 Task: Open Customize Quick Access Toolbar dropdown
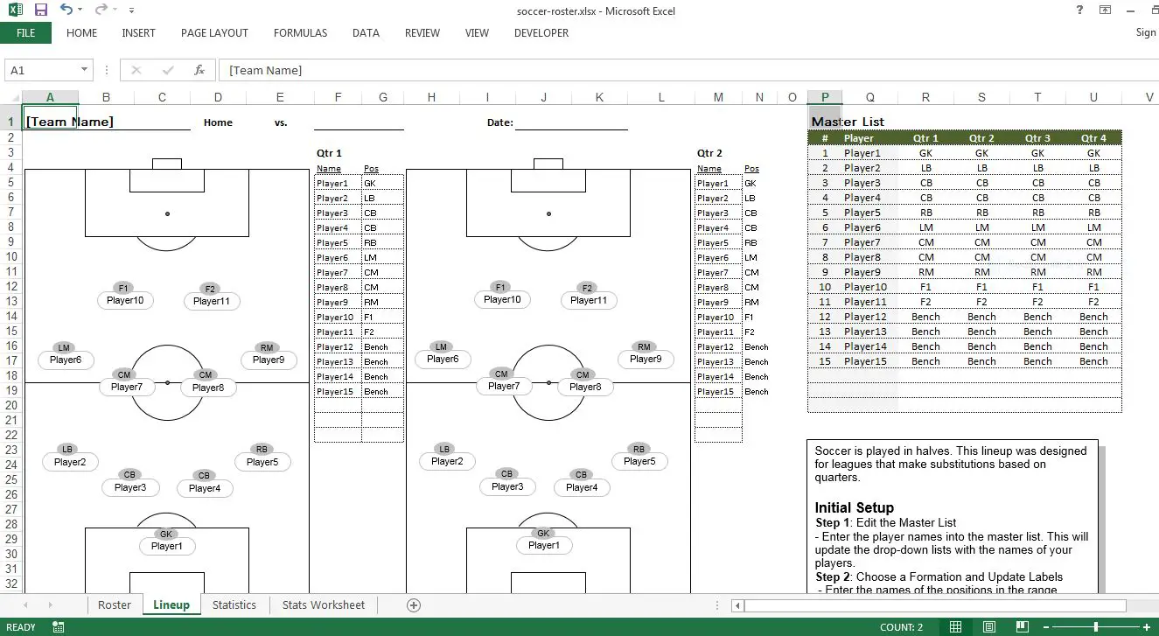pyautogui.click(x=131, y=10)
